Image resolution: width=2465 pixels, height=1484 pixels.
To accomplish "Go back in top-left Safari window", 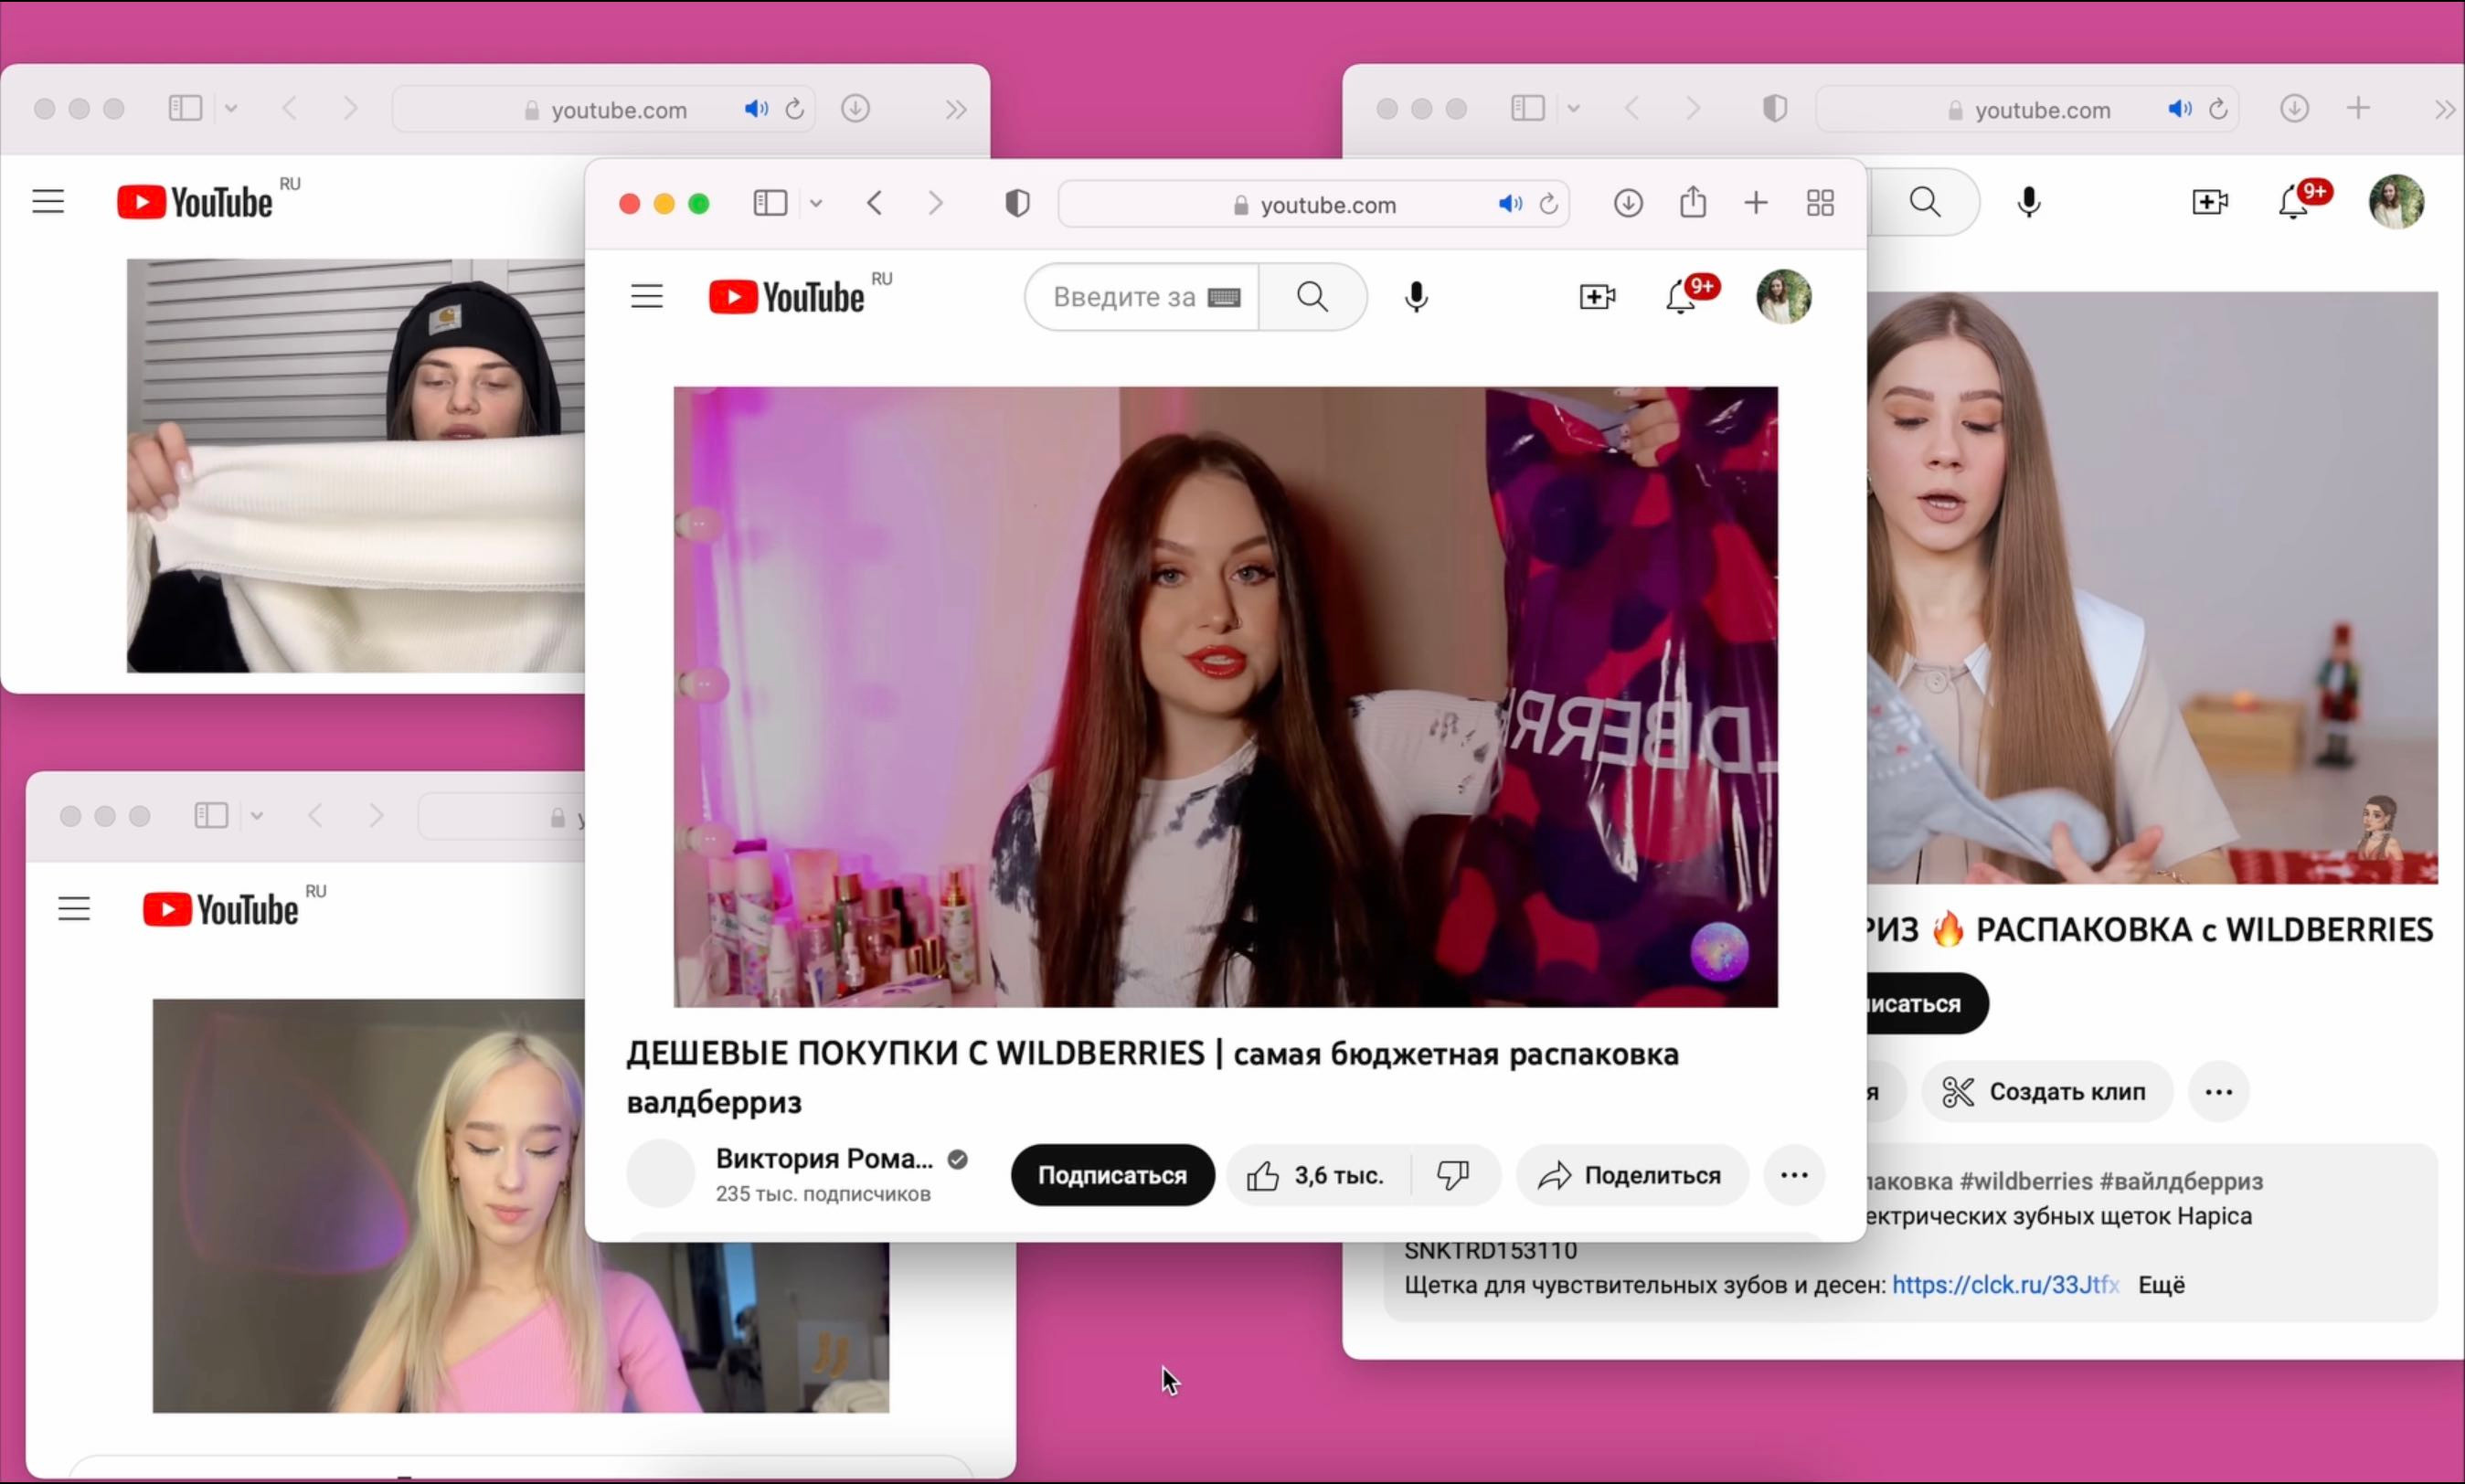I will click(290, 108).
